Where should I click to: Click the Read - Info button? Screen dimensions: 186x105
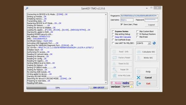pos(122,52)
